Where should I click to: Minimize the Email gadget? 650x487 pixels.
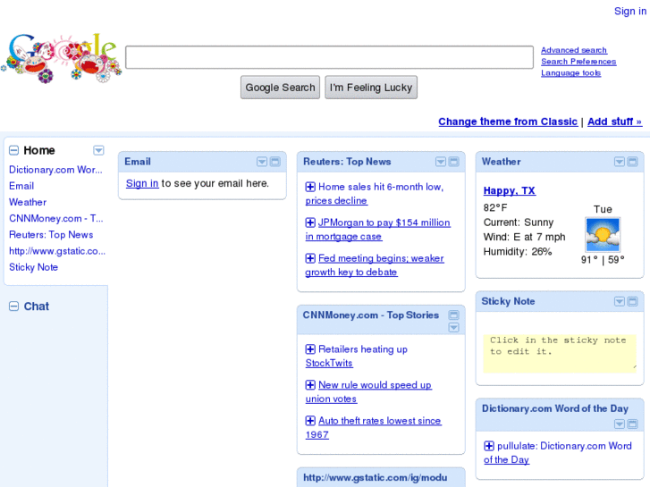click(x=275, y=162)
